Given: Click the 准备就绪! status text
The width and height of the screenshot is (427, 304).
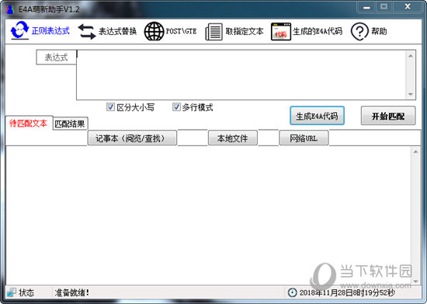Looking at the screenshot, I should coord(72,293).
